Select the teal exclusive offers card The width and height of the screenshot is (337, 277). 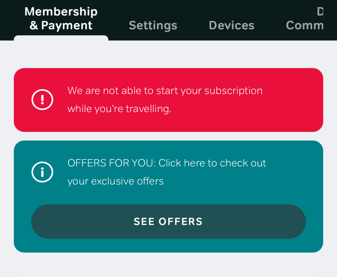point(168,196)
